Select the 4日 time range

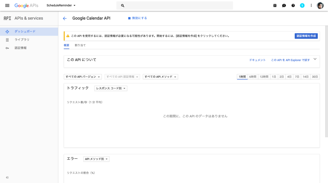click(289, 77)
